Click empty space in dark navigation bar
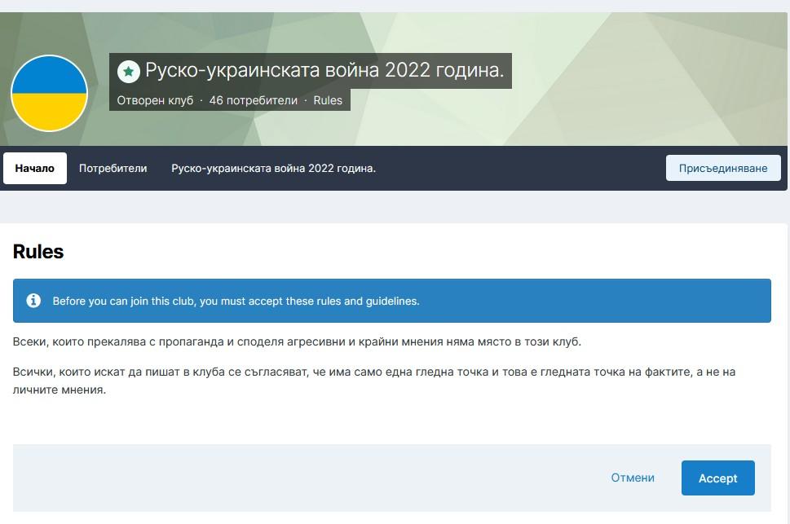790x524 pixels. 522,169
